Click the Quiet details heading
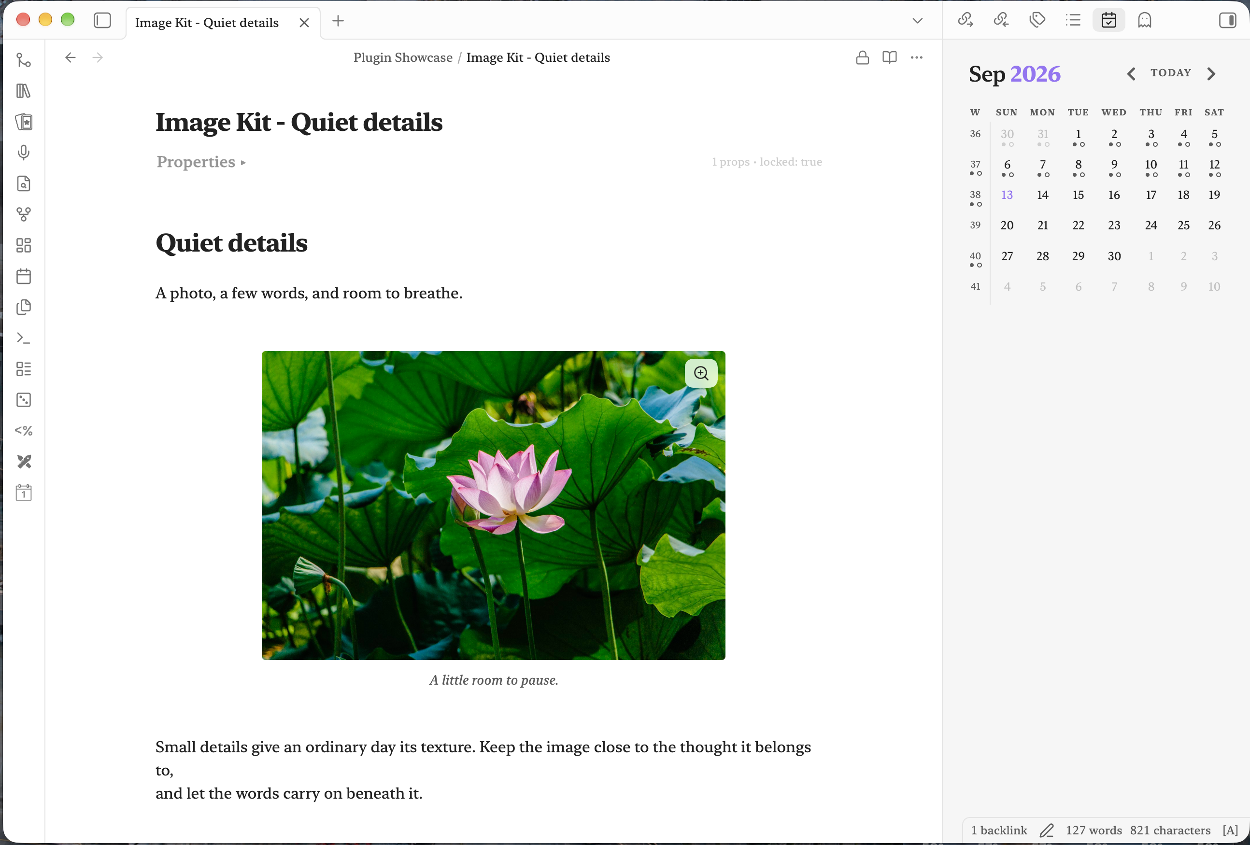 [231, 243]
